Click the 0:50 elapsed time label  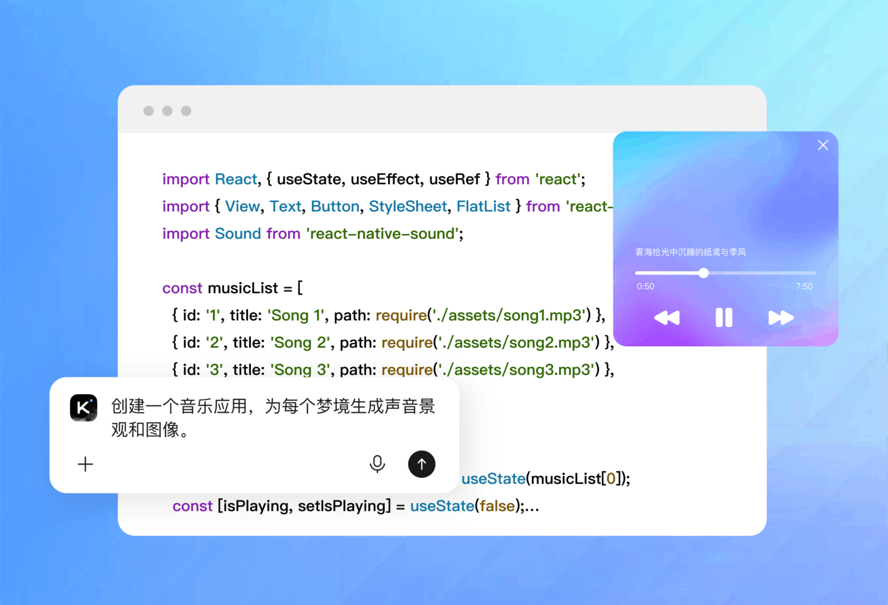[645, 286]
